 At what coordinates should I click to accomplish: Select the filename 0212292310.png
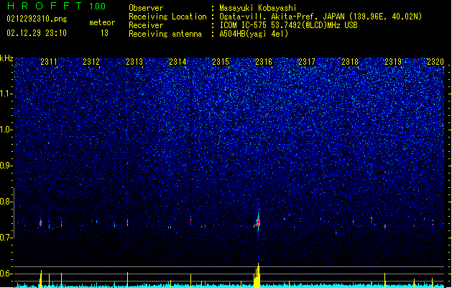point(37,19)
